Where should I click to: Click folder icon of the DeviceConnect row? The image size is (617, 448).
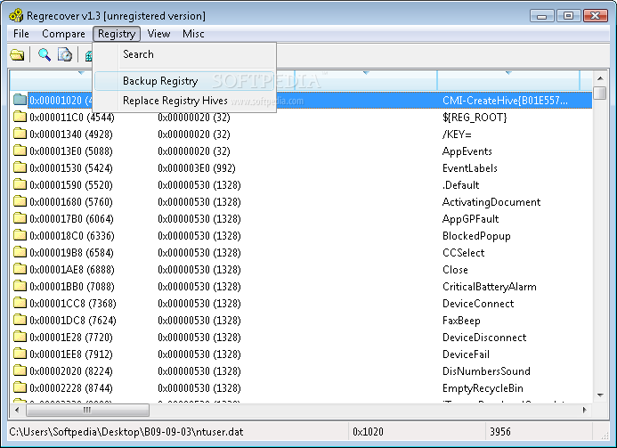coord(20,303)
